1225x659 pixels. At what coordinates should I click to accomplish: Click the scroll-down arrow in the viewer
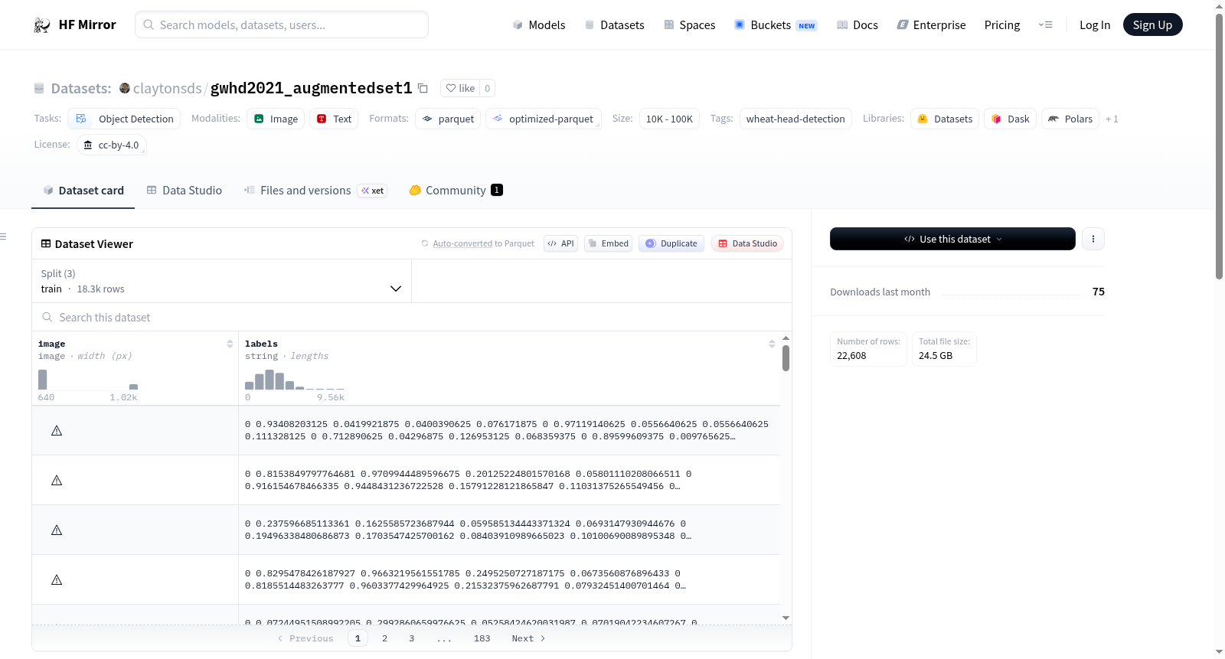coord(786,618)
